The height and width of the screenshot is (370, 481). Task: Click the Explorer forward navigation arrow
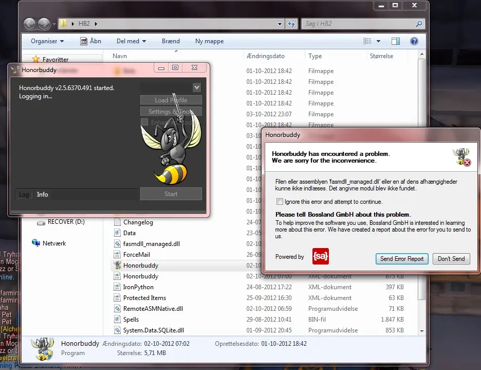pos(44,24)
